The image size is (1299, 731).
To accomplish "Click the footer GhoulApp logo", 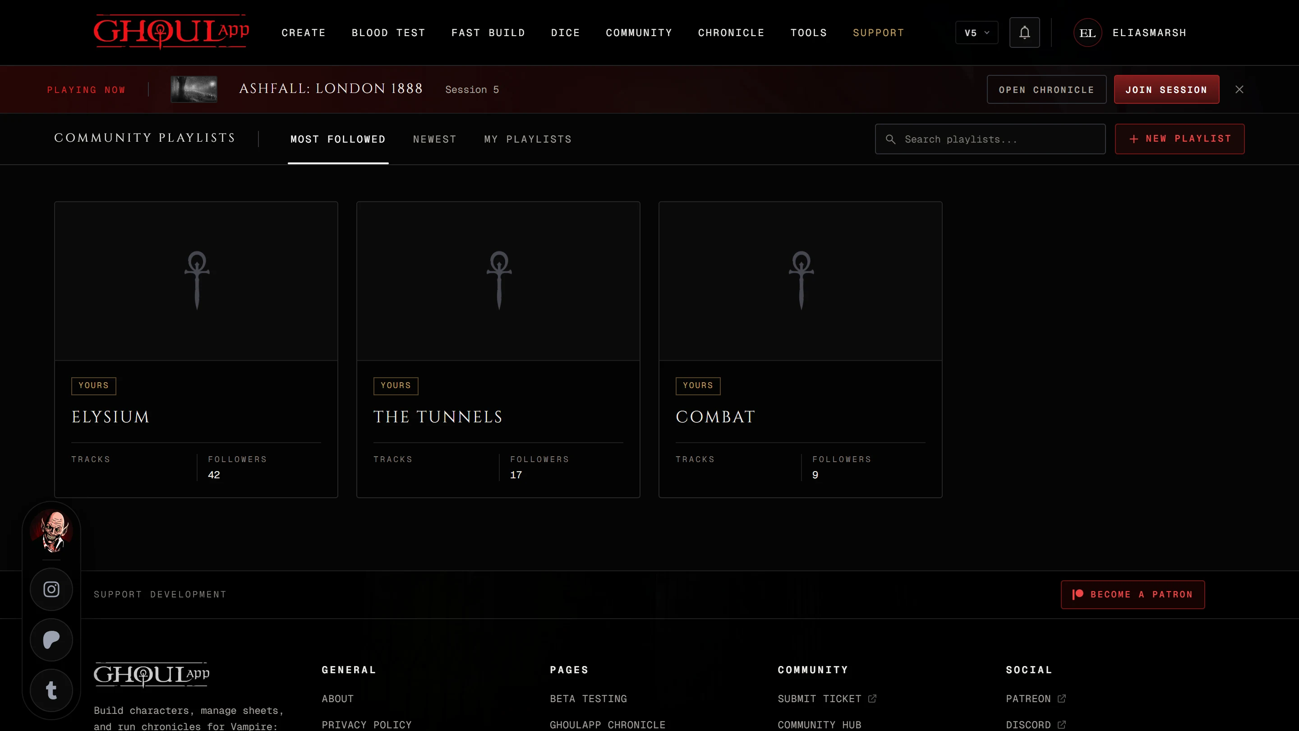I will (151, 675).
